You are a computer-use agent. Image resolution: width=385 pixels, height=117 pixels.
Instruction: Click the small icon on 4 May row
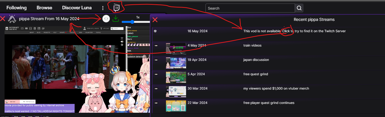point(156,46)
